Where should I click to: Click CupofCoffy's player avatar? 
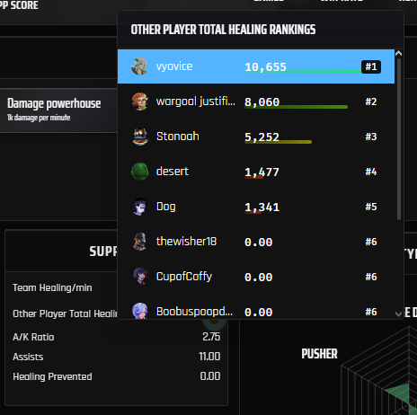pyautogui.click(x=140, y=277)
